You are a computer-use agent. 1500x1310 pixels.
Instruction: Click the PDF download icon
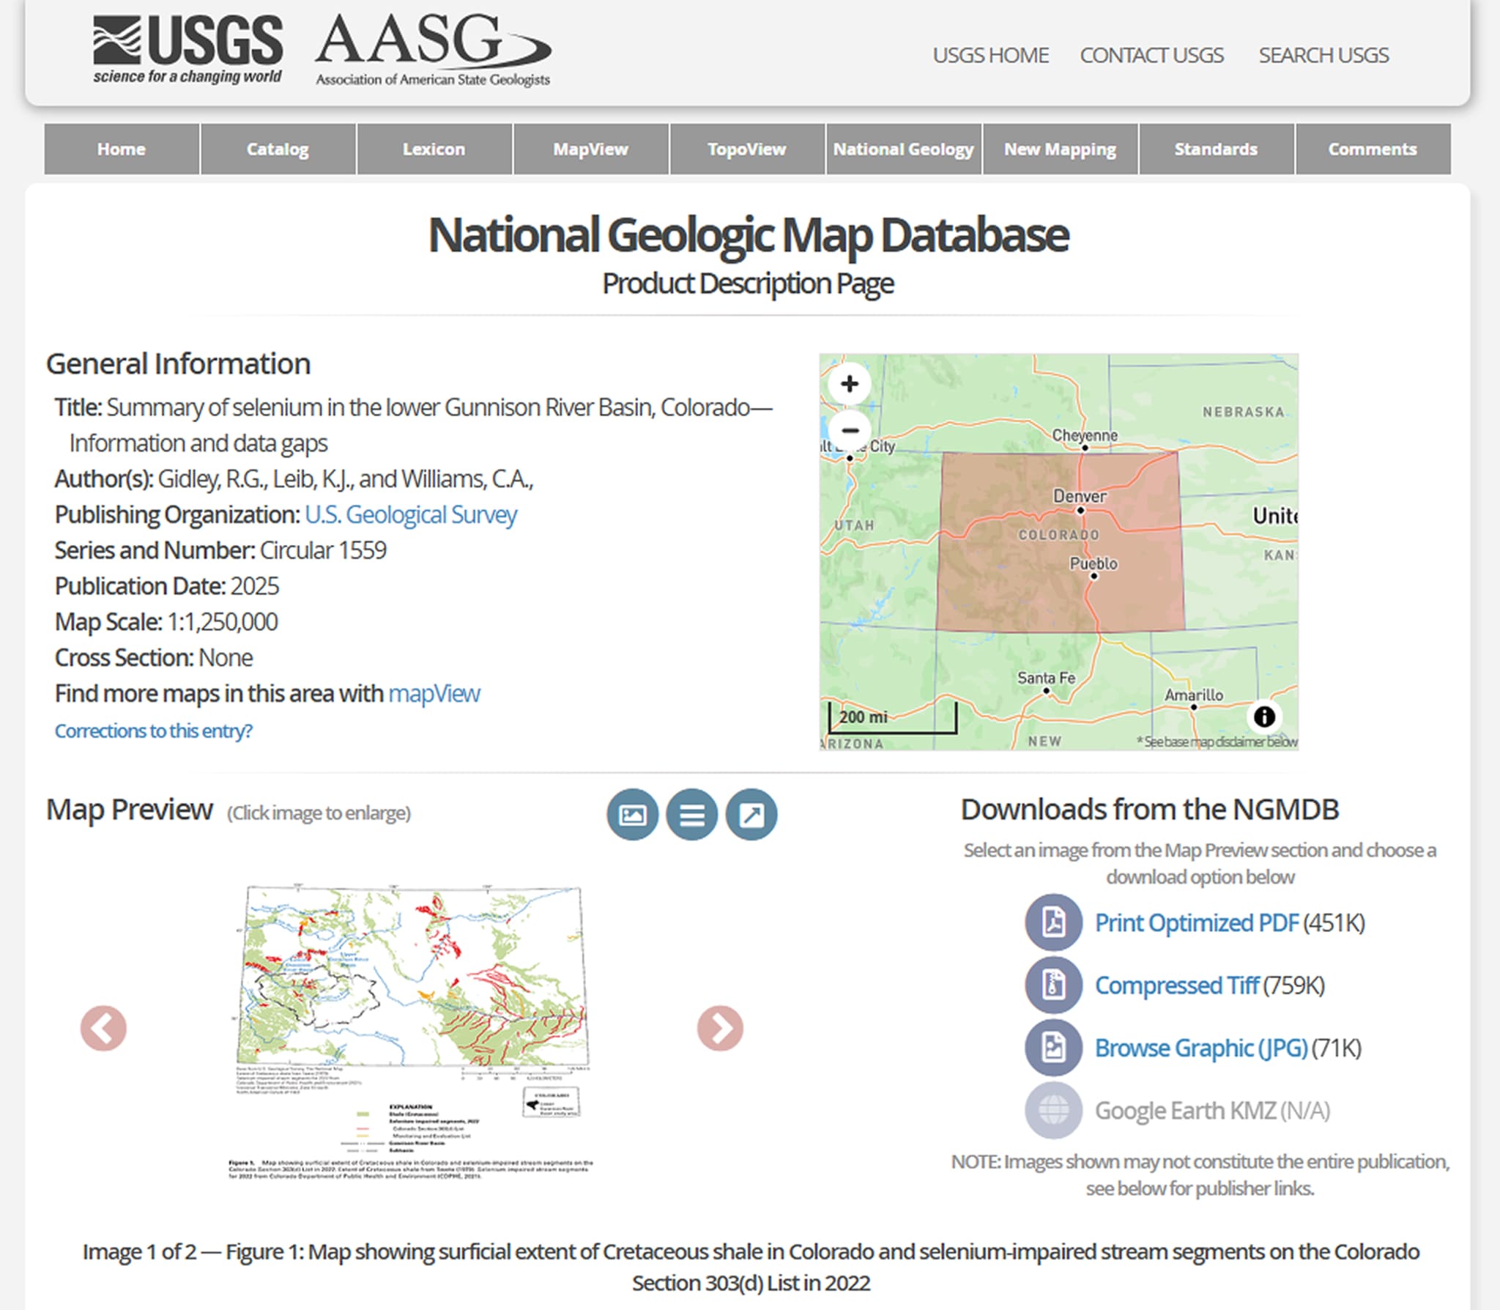1053,922
